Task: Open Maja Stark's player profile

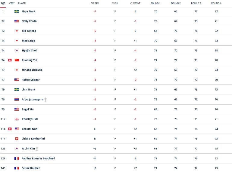Action: pos(29,11)
